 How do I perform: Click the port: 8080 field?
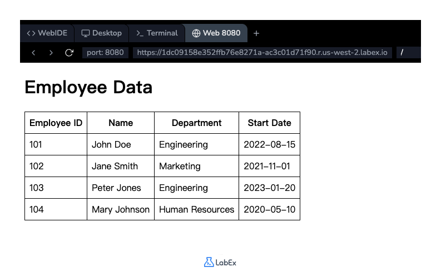coord(106,53)
